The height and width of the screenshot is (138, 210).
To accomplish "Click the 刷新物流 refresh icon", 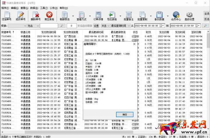I will tap(65, 16).
